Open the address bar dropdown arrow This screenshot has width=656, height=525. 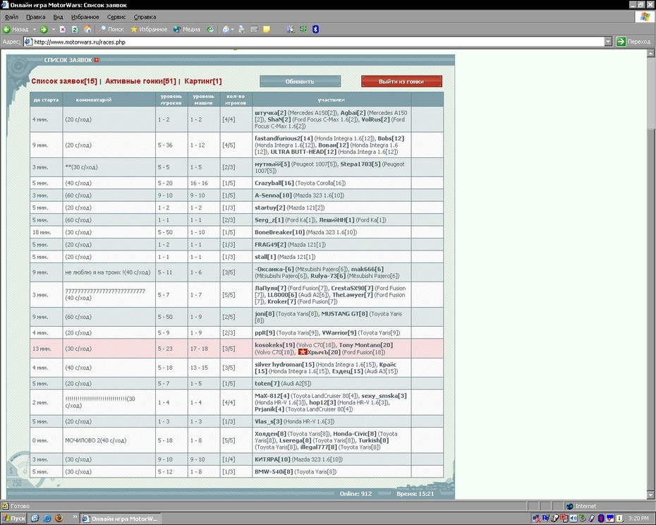(608, 42)
